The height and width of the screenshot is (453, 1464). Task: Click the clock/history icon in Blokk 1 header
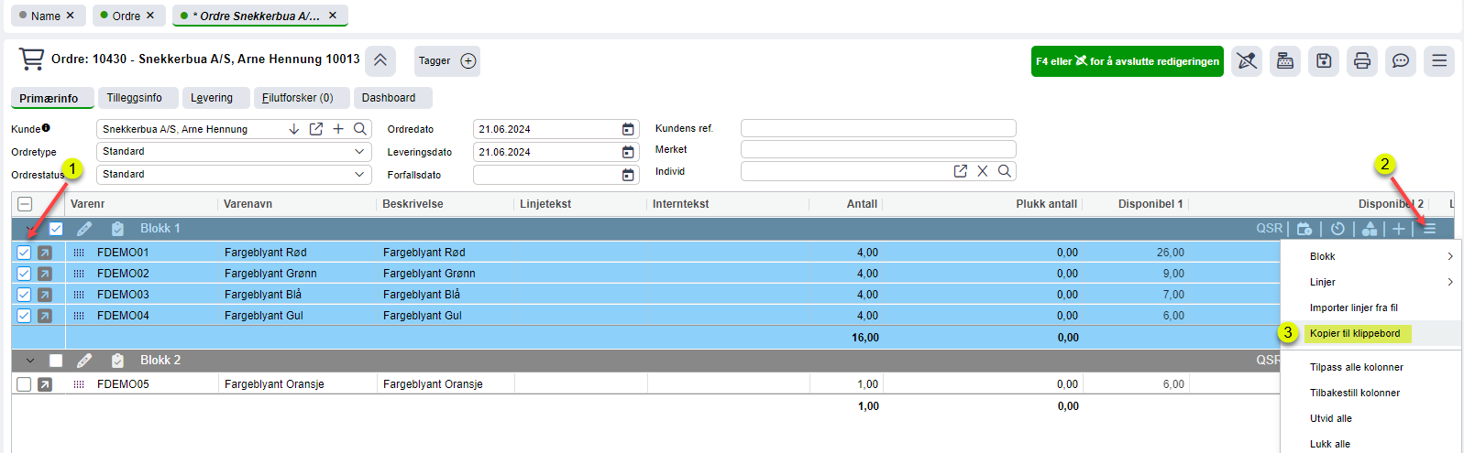pos(1337,229)
